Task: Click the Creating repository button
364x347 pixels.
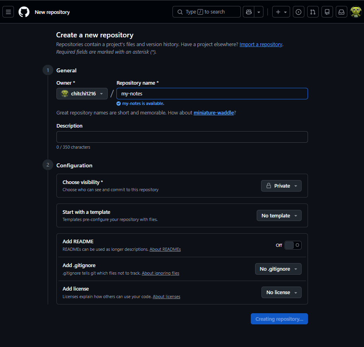Action: pos(279,319)
